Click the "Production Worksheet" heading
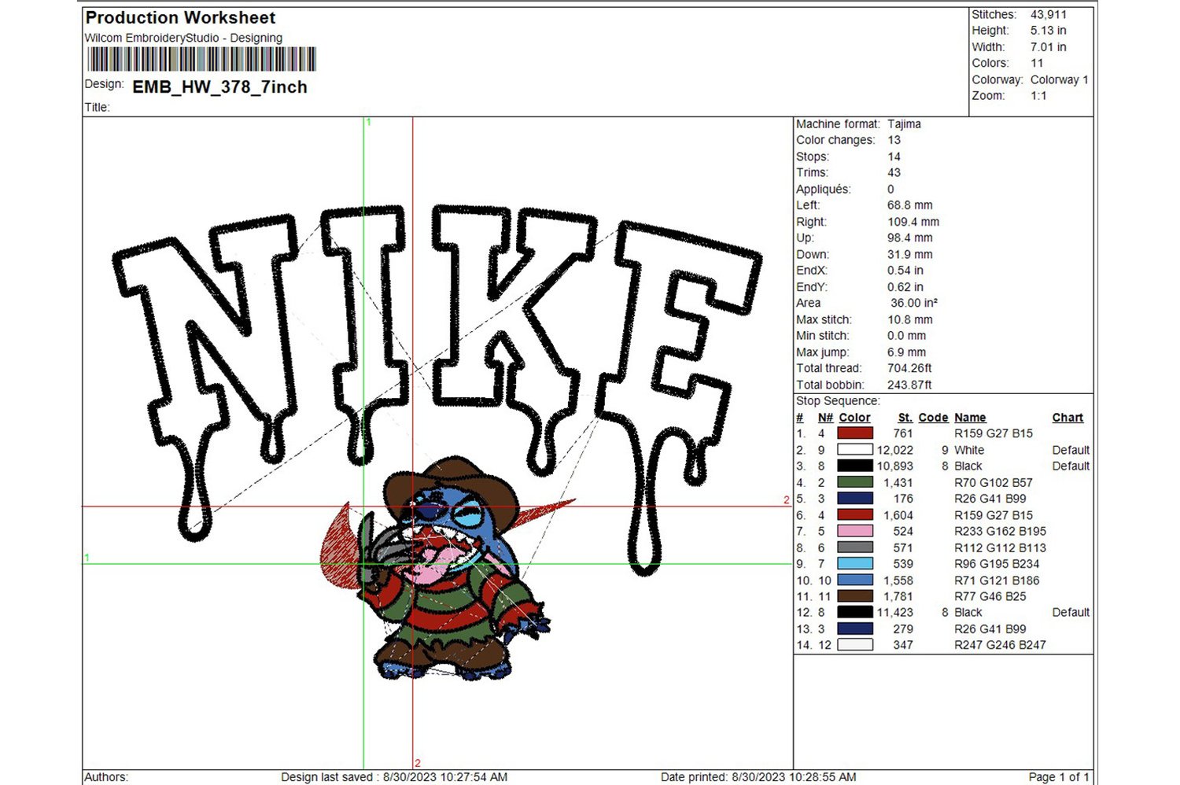1180x785 pixels. (180, 17)
